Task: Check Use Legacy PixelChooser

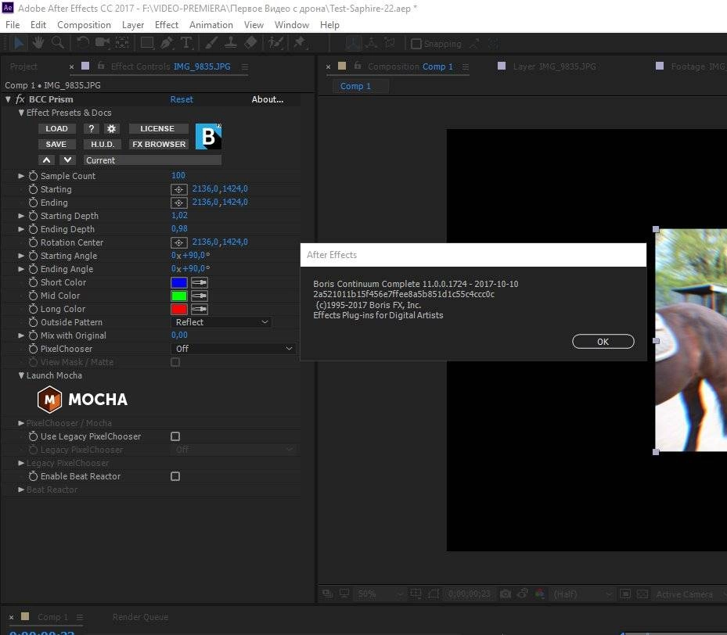Action: 175,436
